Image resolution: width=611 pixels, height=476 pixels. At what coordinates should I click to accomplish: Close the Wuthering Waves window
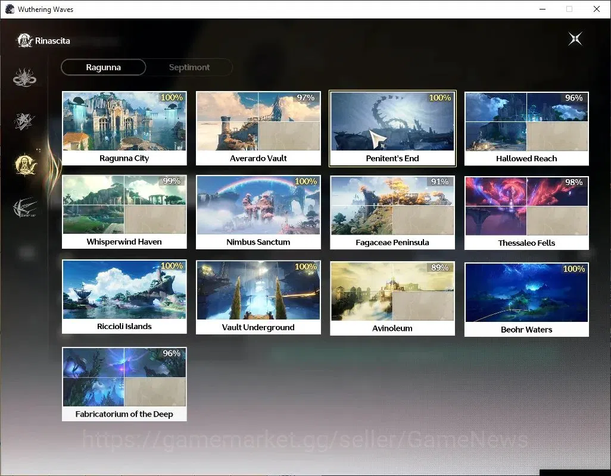click(x=597, y=9)
